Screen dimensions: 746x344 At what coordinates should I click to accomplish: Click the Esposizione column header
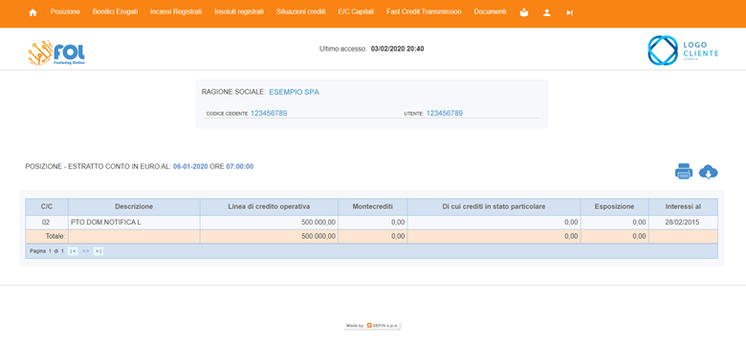tap(615, 206)
